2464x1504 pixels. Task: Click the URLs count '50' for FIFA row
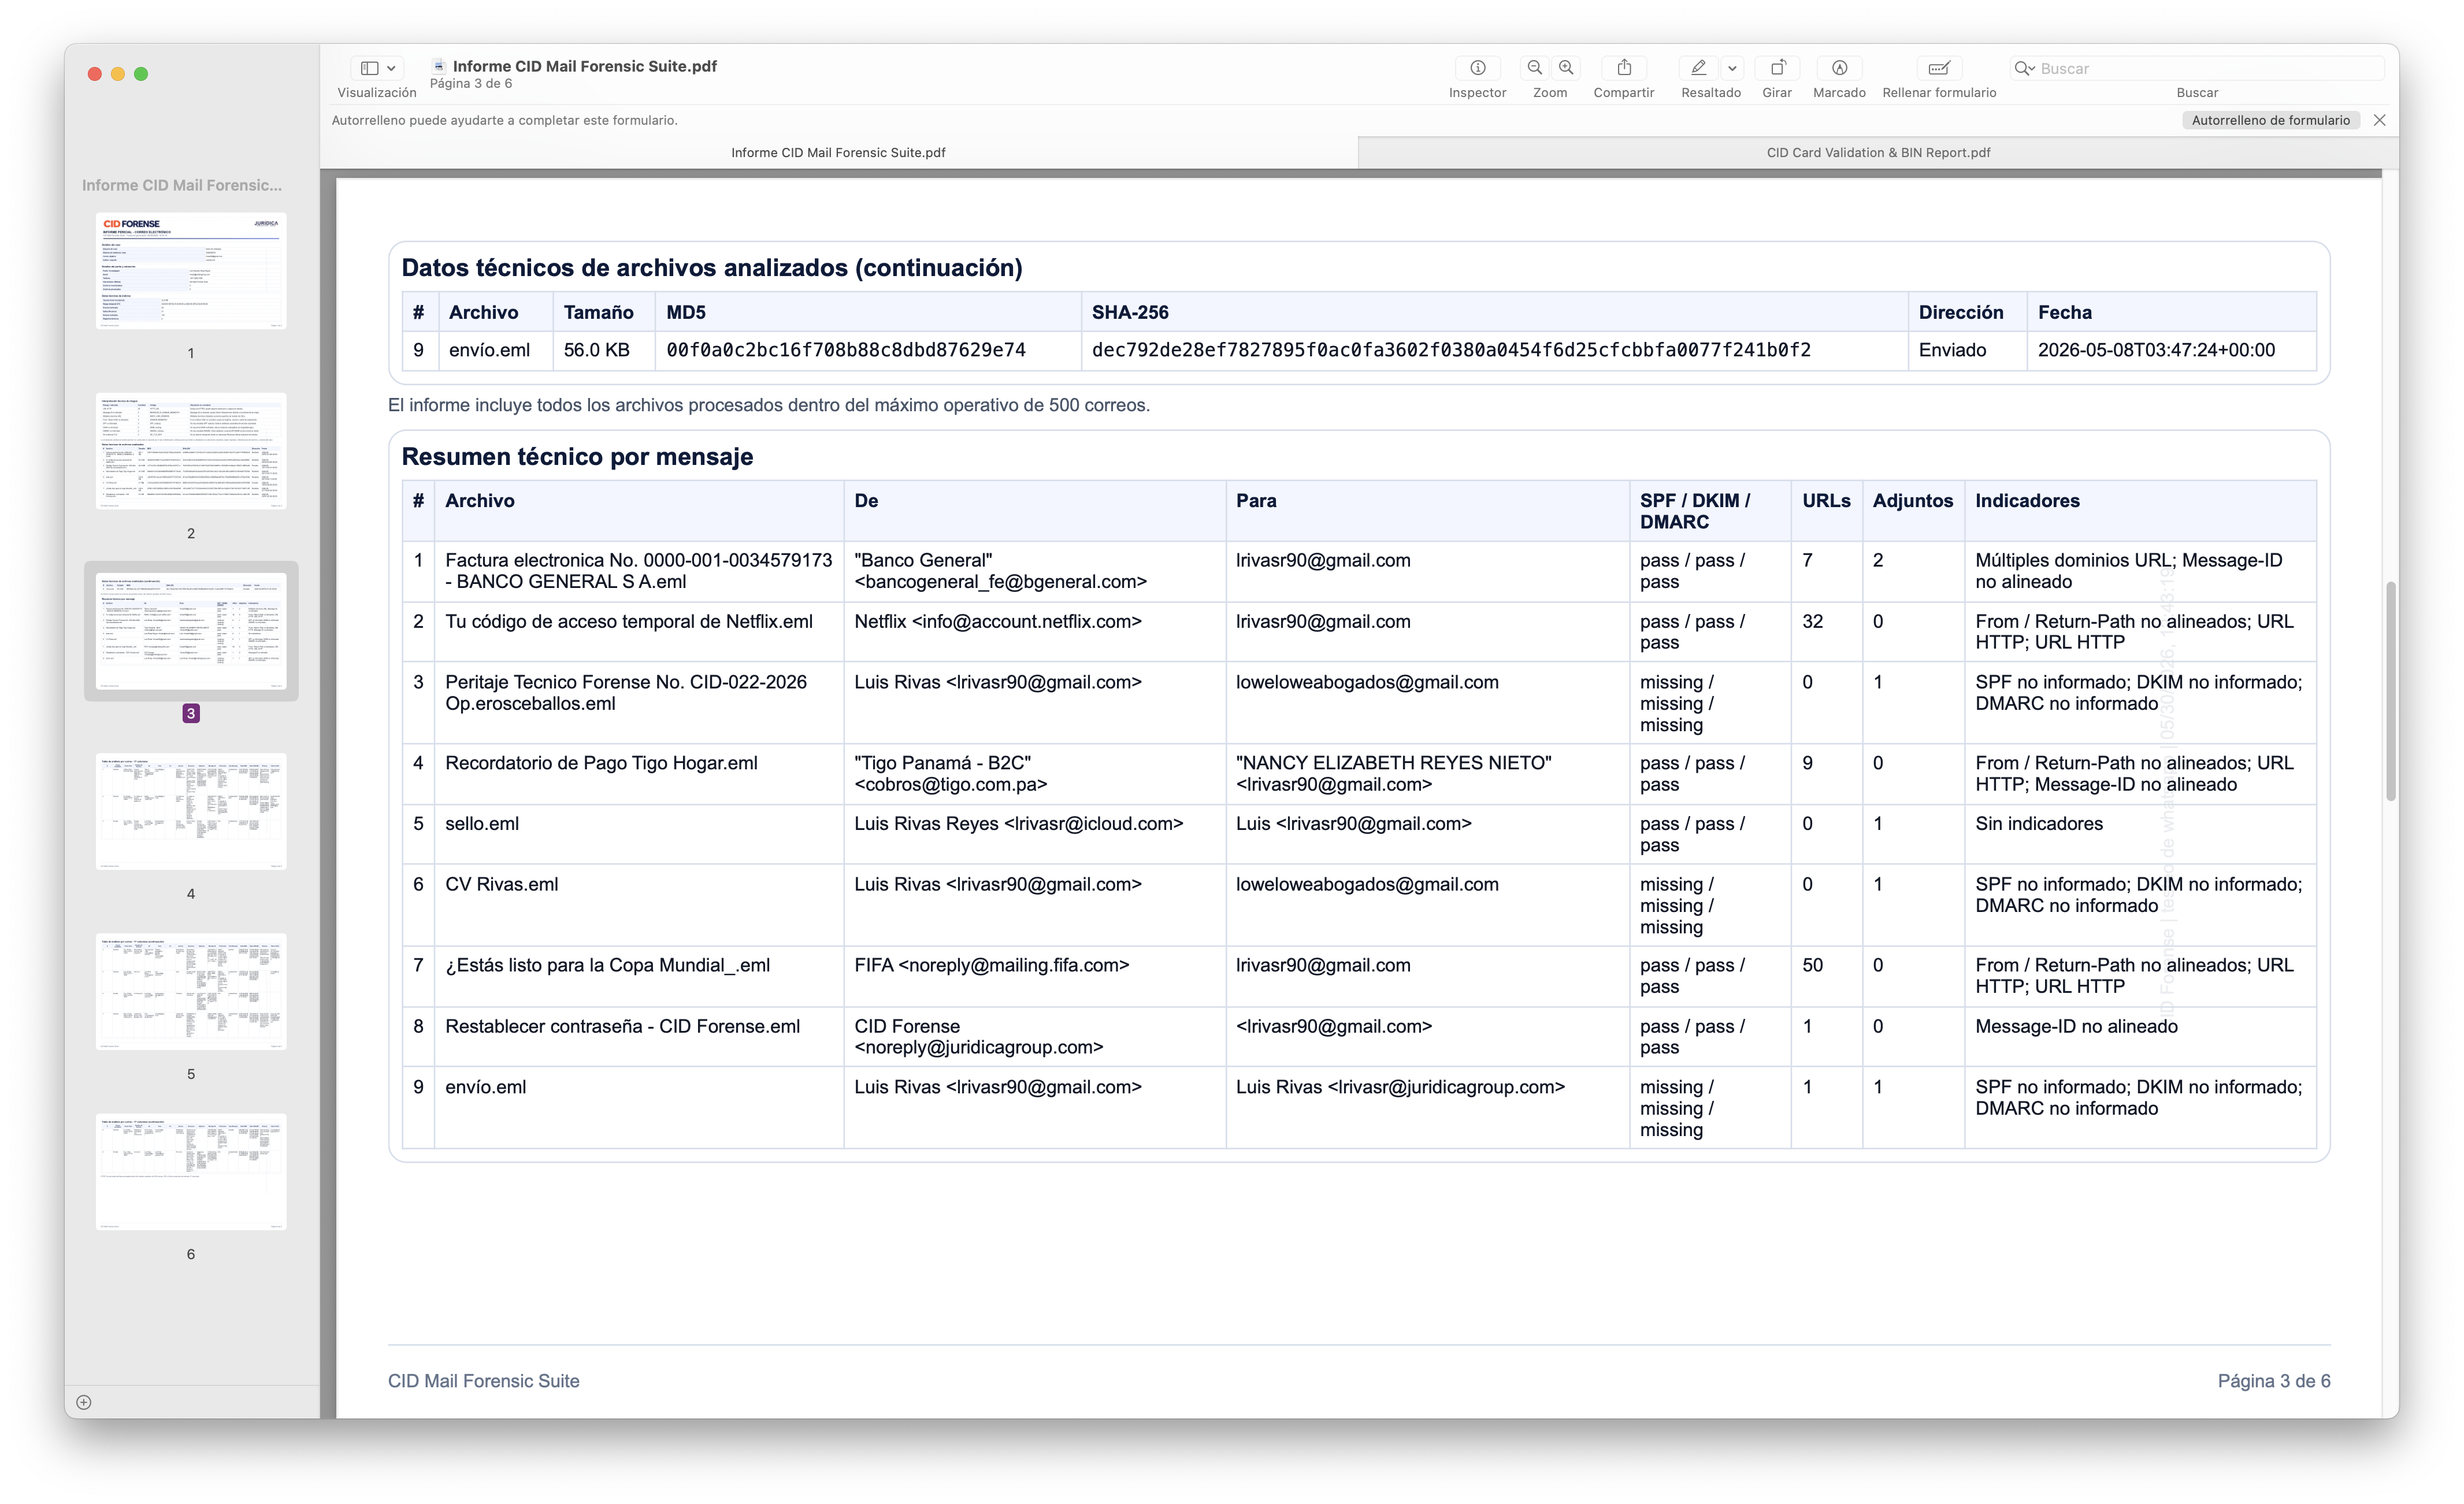[x=1812, y=965]
